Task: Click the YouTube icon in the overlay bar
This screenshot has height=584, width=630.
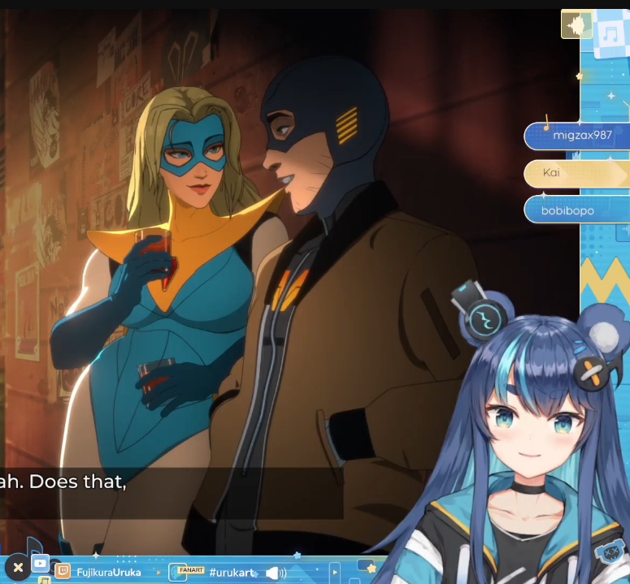Action: (40, 563)
